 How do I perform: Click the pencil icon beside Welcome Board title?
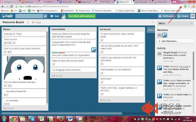tap(28, 22)
